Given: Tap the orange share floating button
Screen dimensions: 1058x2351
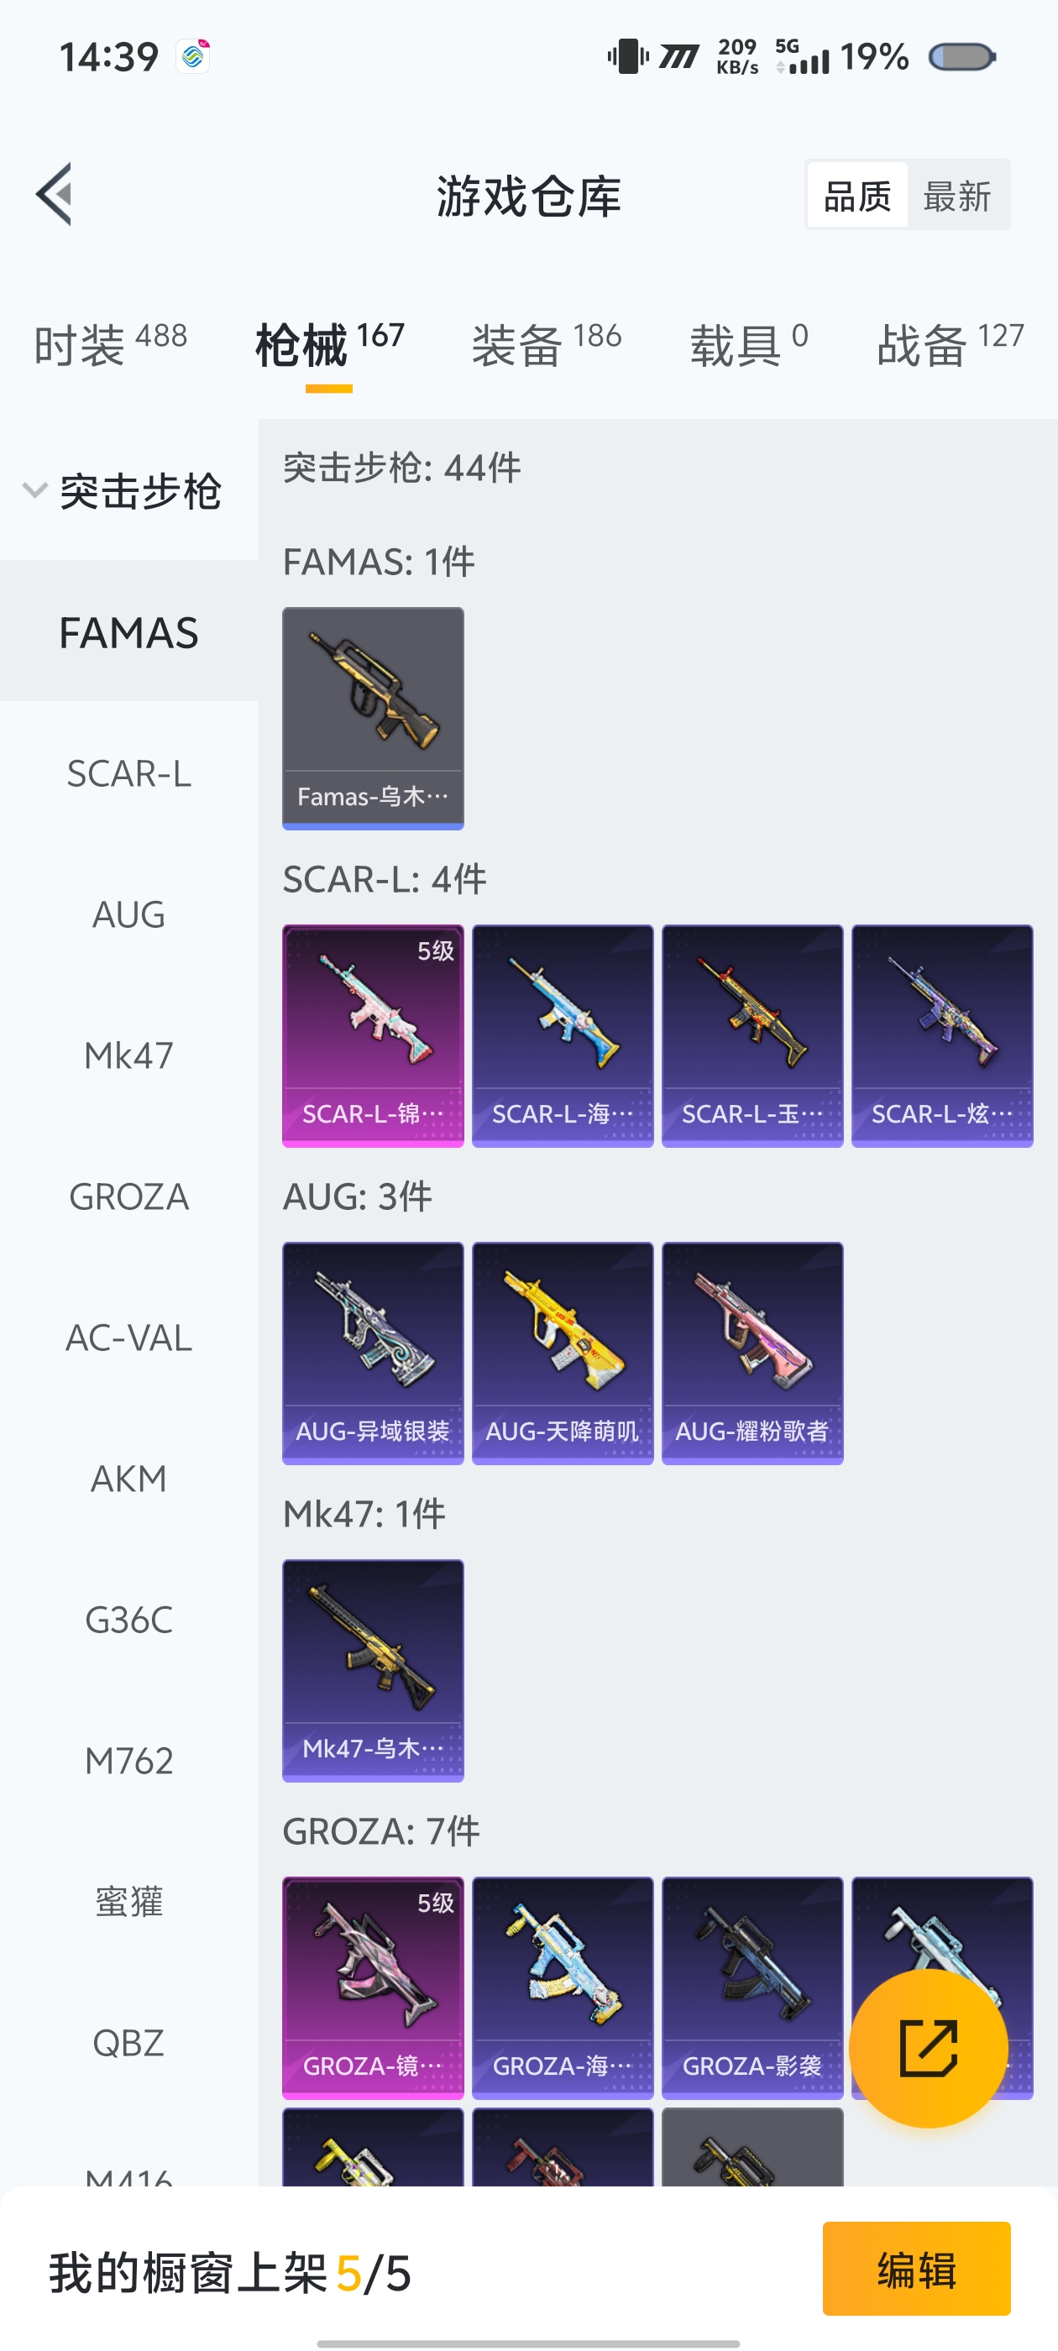Looking at the screenshot, I should click(x=929, y=2048).
